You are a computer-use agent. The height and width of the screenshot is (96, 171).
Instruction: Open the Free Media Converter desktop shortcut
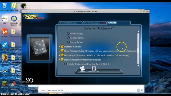pyautogui.click(x=14, y=21)
